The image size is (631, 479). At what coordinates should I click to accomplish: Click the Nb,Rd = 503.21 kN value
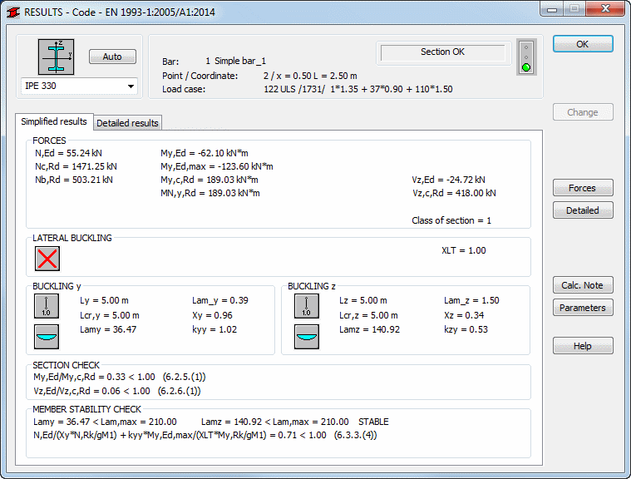coord(74,180)
